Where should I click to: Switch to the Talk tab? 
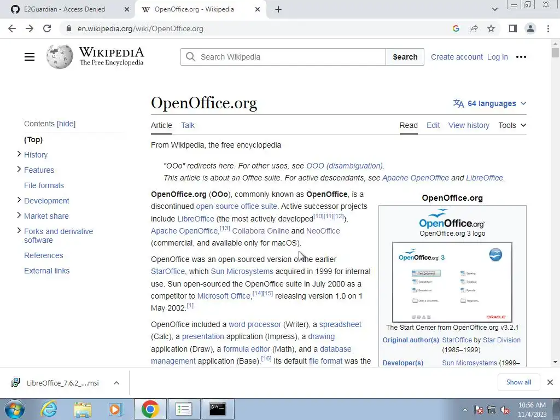(x=188, y=125)
